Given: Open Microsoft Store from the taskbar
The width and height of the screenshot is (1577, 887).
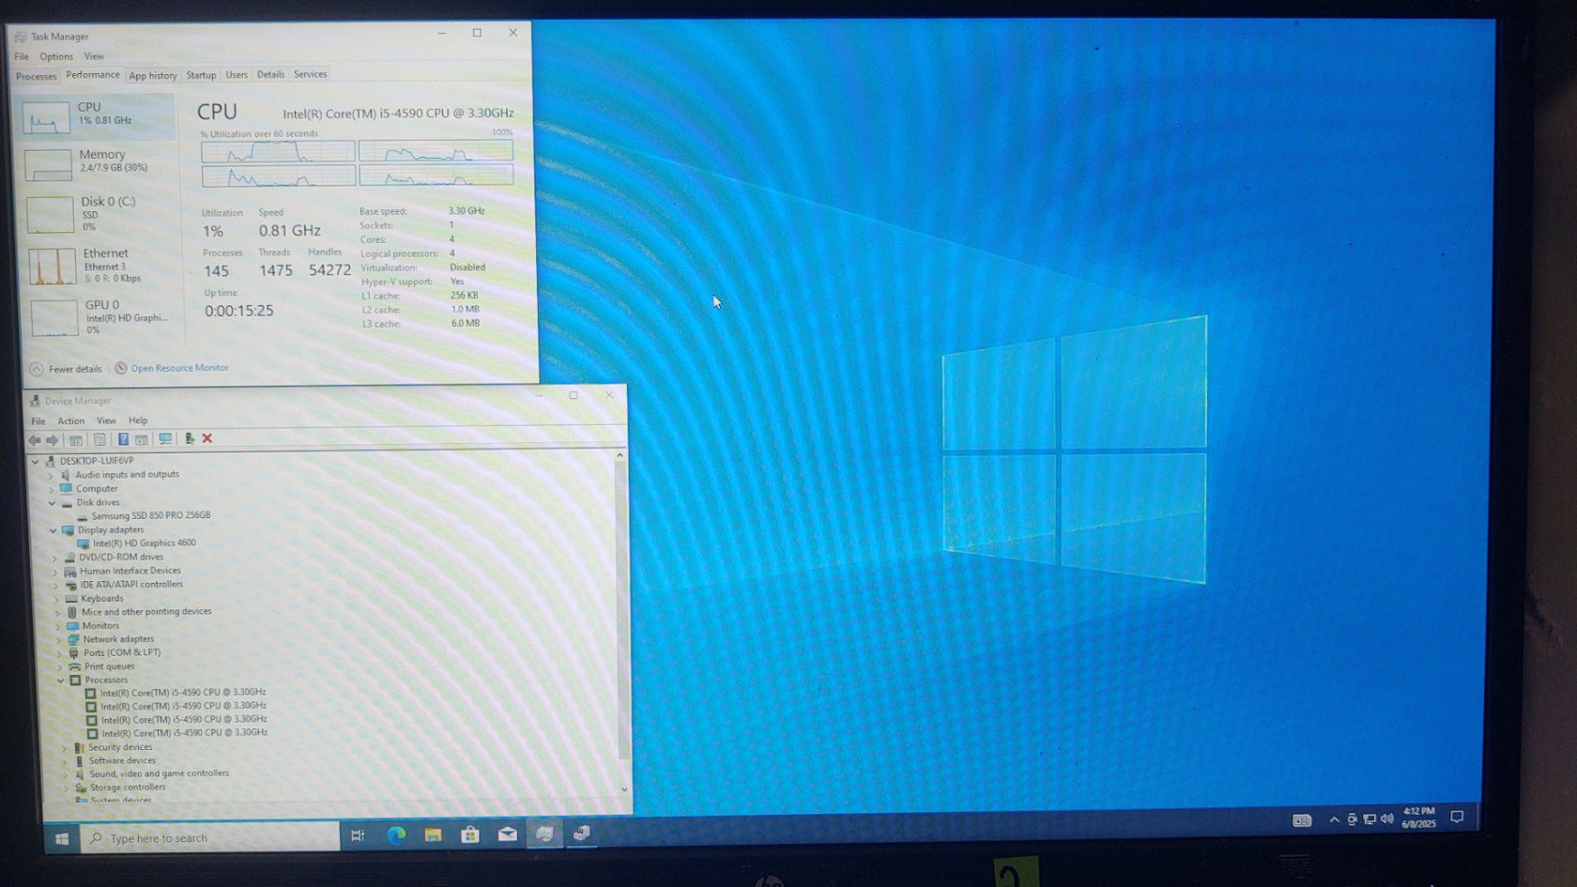Looking at the screenshot, I should point(470,834).
